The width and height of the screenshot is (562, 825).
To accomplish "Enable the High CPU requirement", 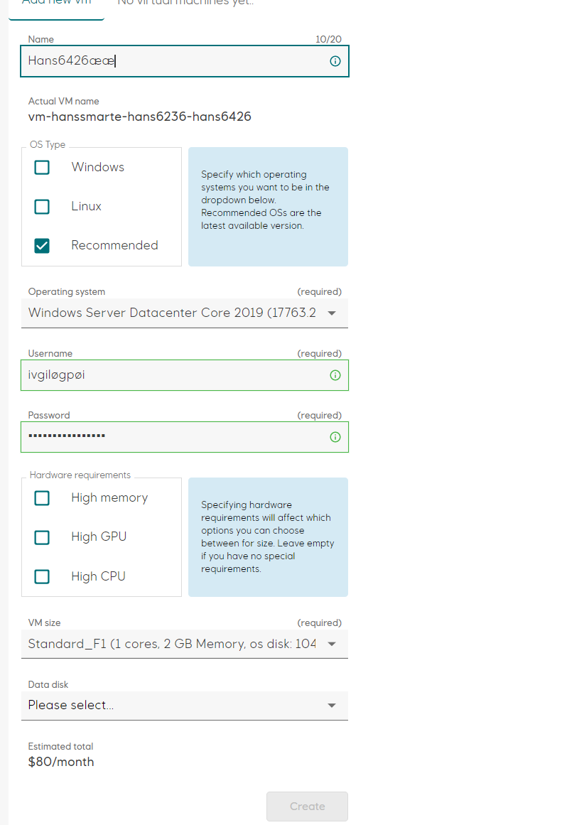I will point(42,576).
